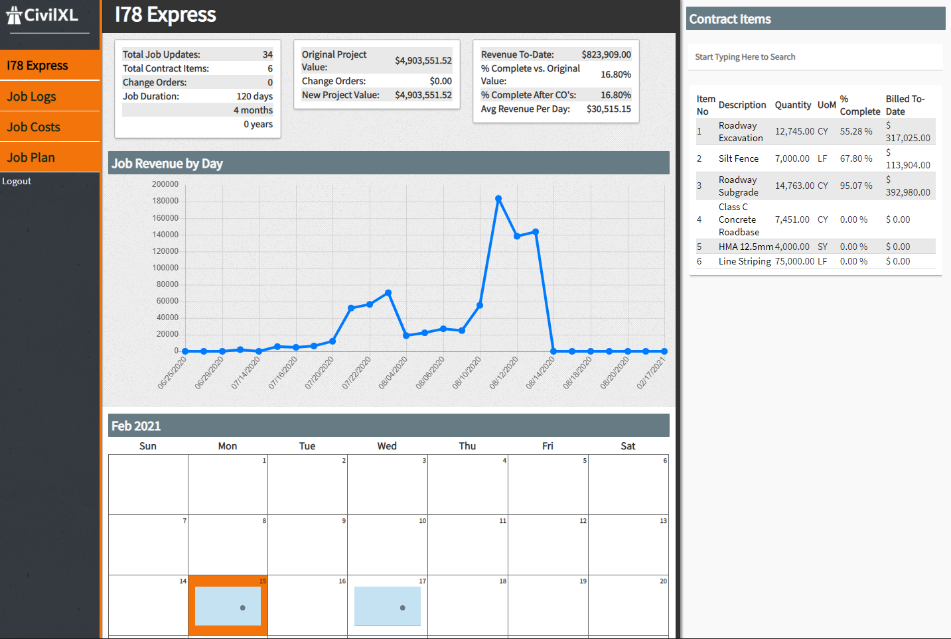Focus the Contract Items search field
This screenshot has height=639, width=951.
pos(815,57)
